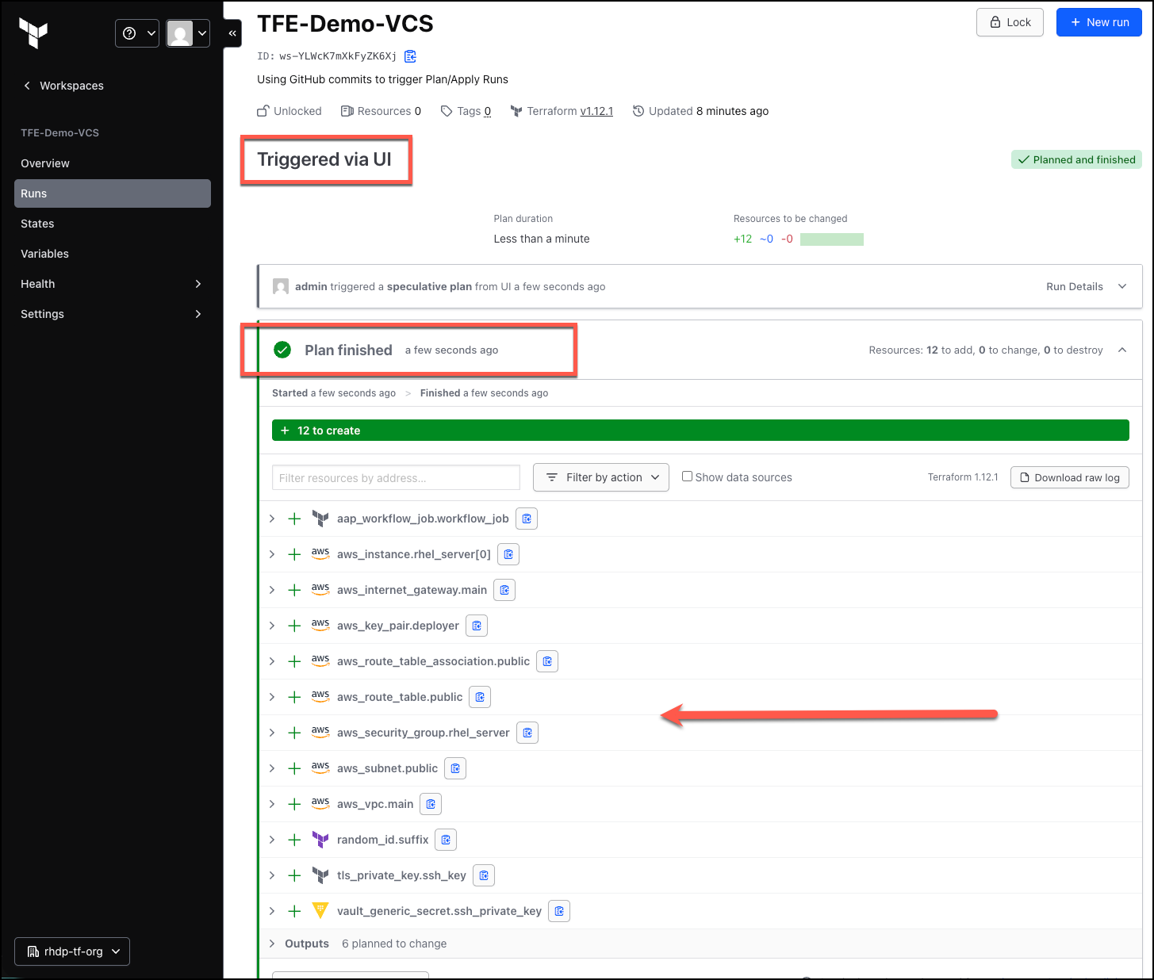Enable Show data sources checkbox

tap(688, 477)
